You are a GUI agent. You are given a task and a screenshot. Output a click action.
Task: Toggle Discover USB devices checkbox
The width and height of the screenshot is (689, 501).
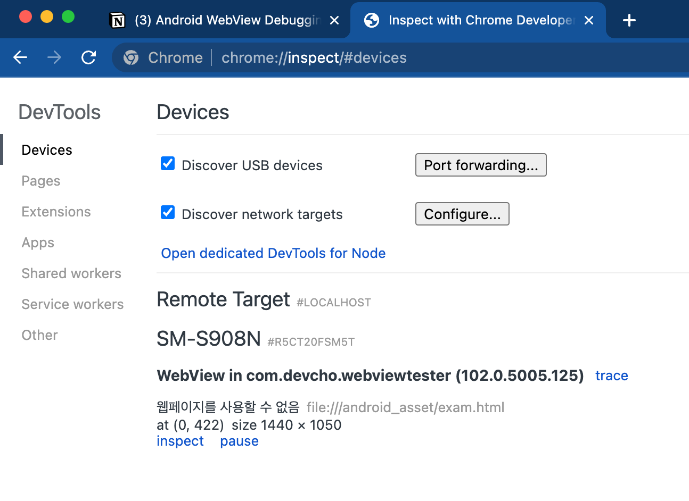tap(168, 163)
